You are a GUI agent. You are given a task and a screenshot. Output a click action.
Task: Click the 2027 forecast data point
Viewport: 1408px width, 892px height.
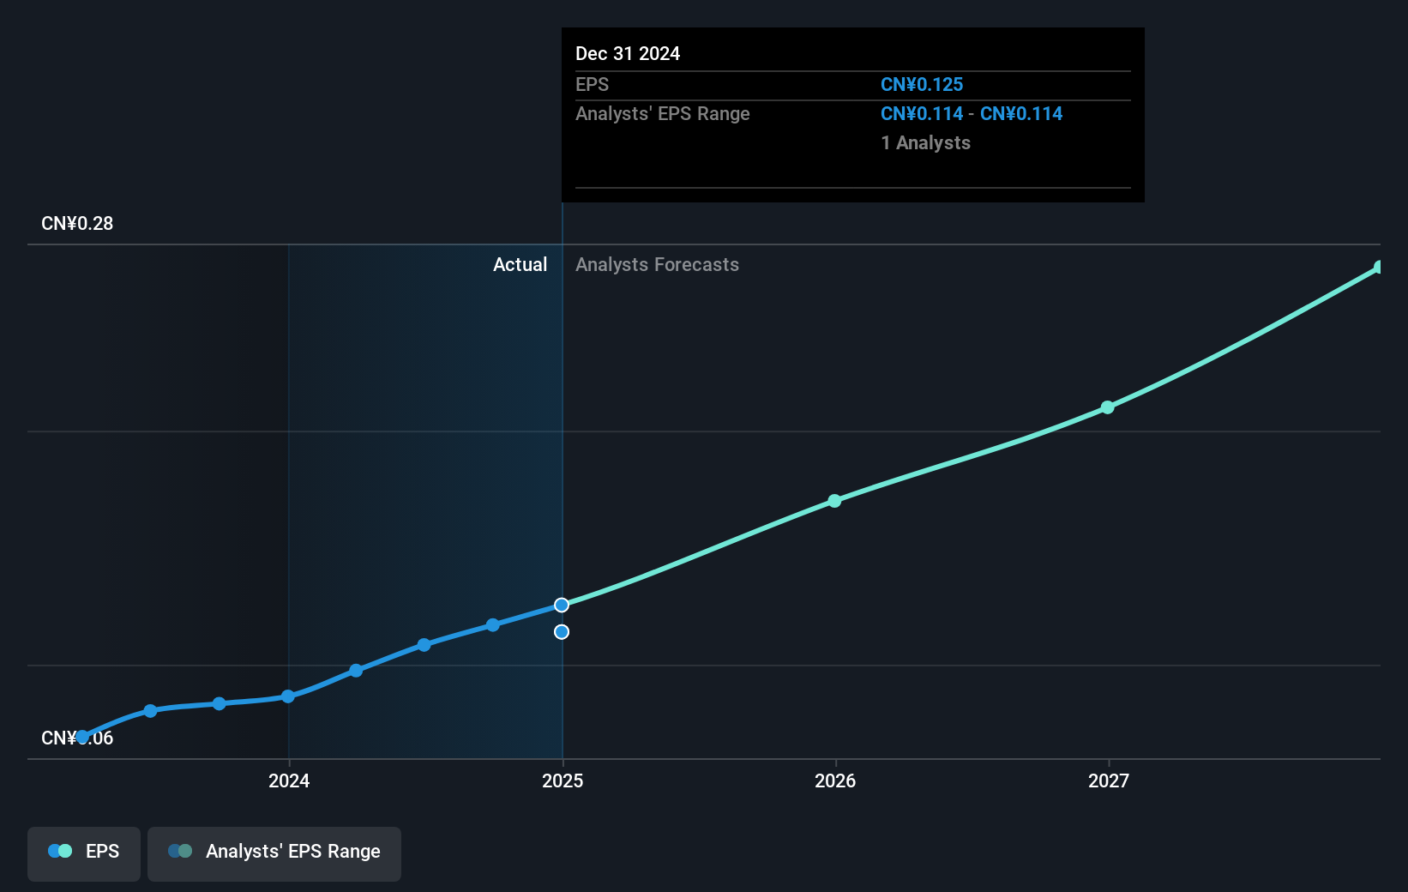tap(1108, 407)
